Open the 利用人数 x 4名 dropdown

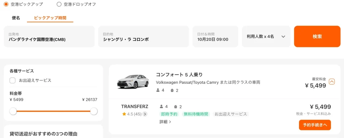click(x=266, y=37)
